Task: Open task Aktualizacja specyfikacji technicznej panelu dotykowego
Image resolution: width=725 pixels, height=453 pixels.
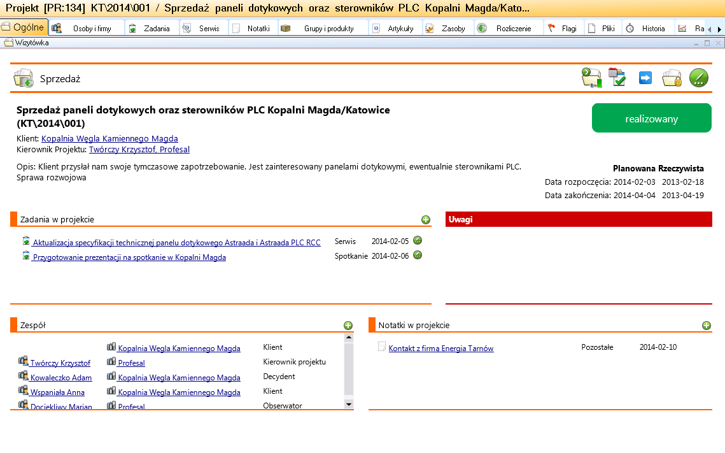Action: point(176,243)
